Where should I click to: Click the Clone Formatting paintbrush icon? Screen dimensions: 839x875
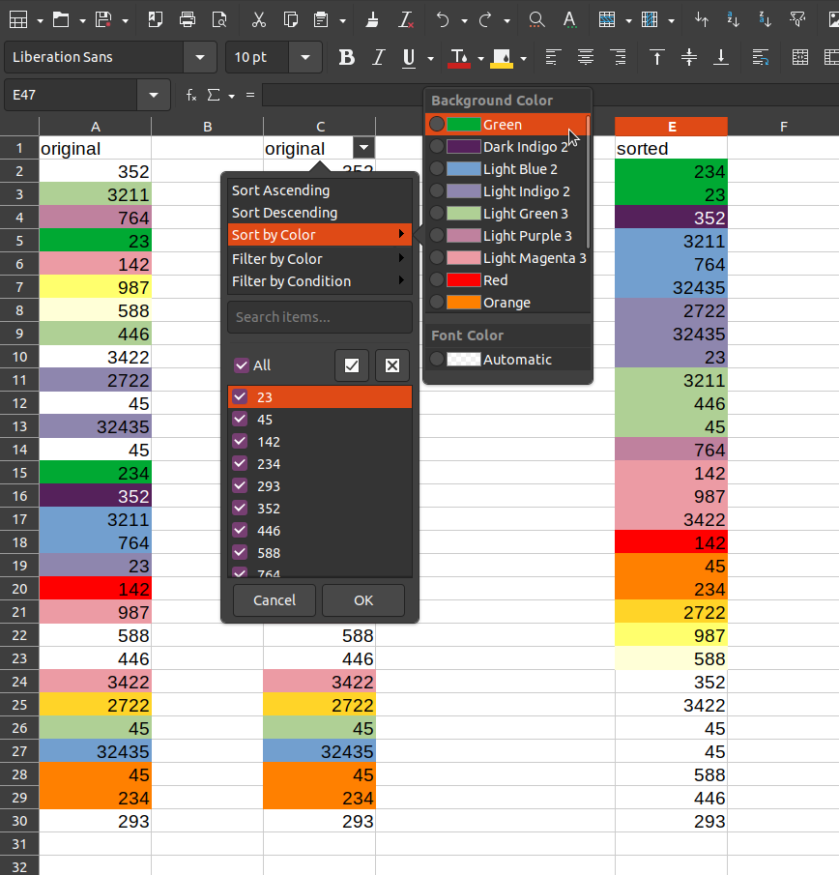pos(371,18)
